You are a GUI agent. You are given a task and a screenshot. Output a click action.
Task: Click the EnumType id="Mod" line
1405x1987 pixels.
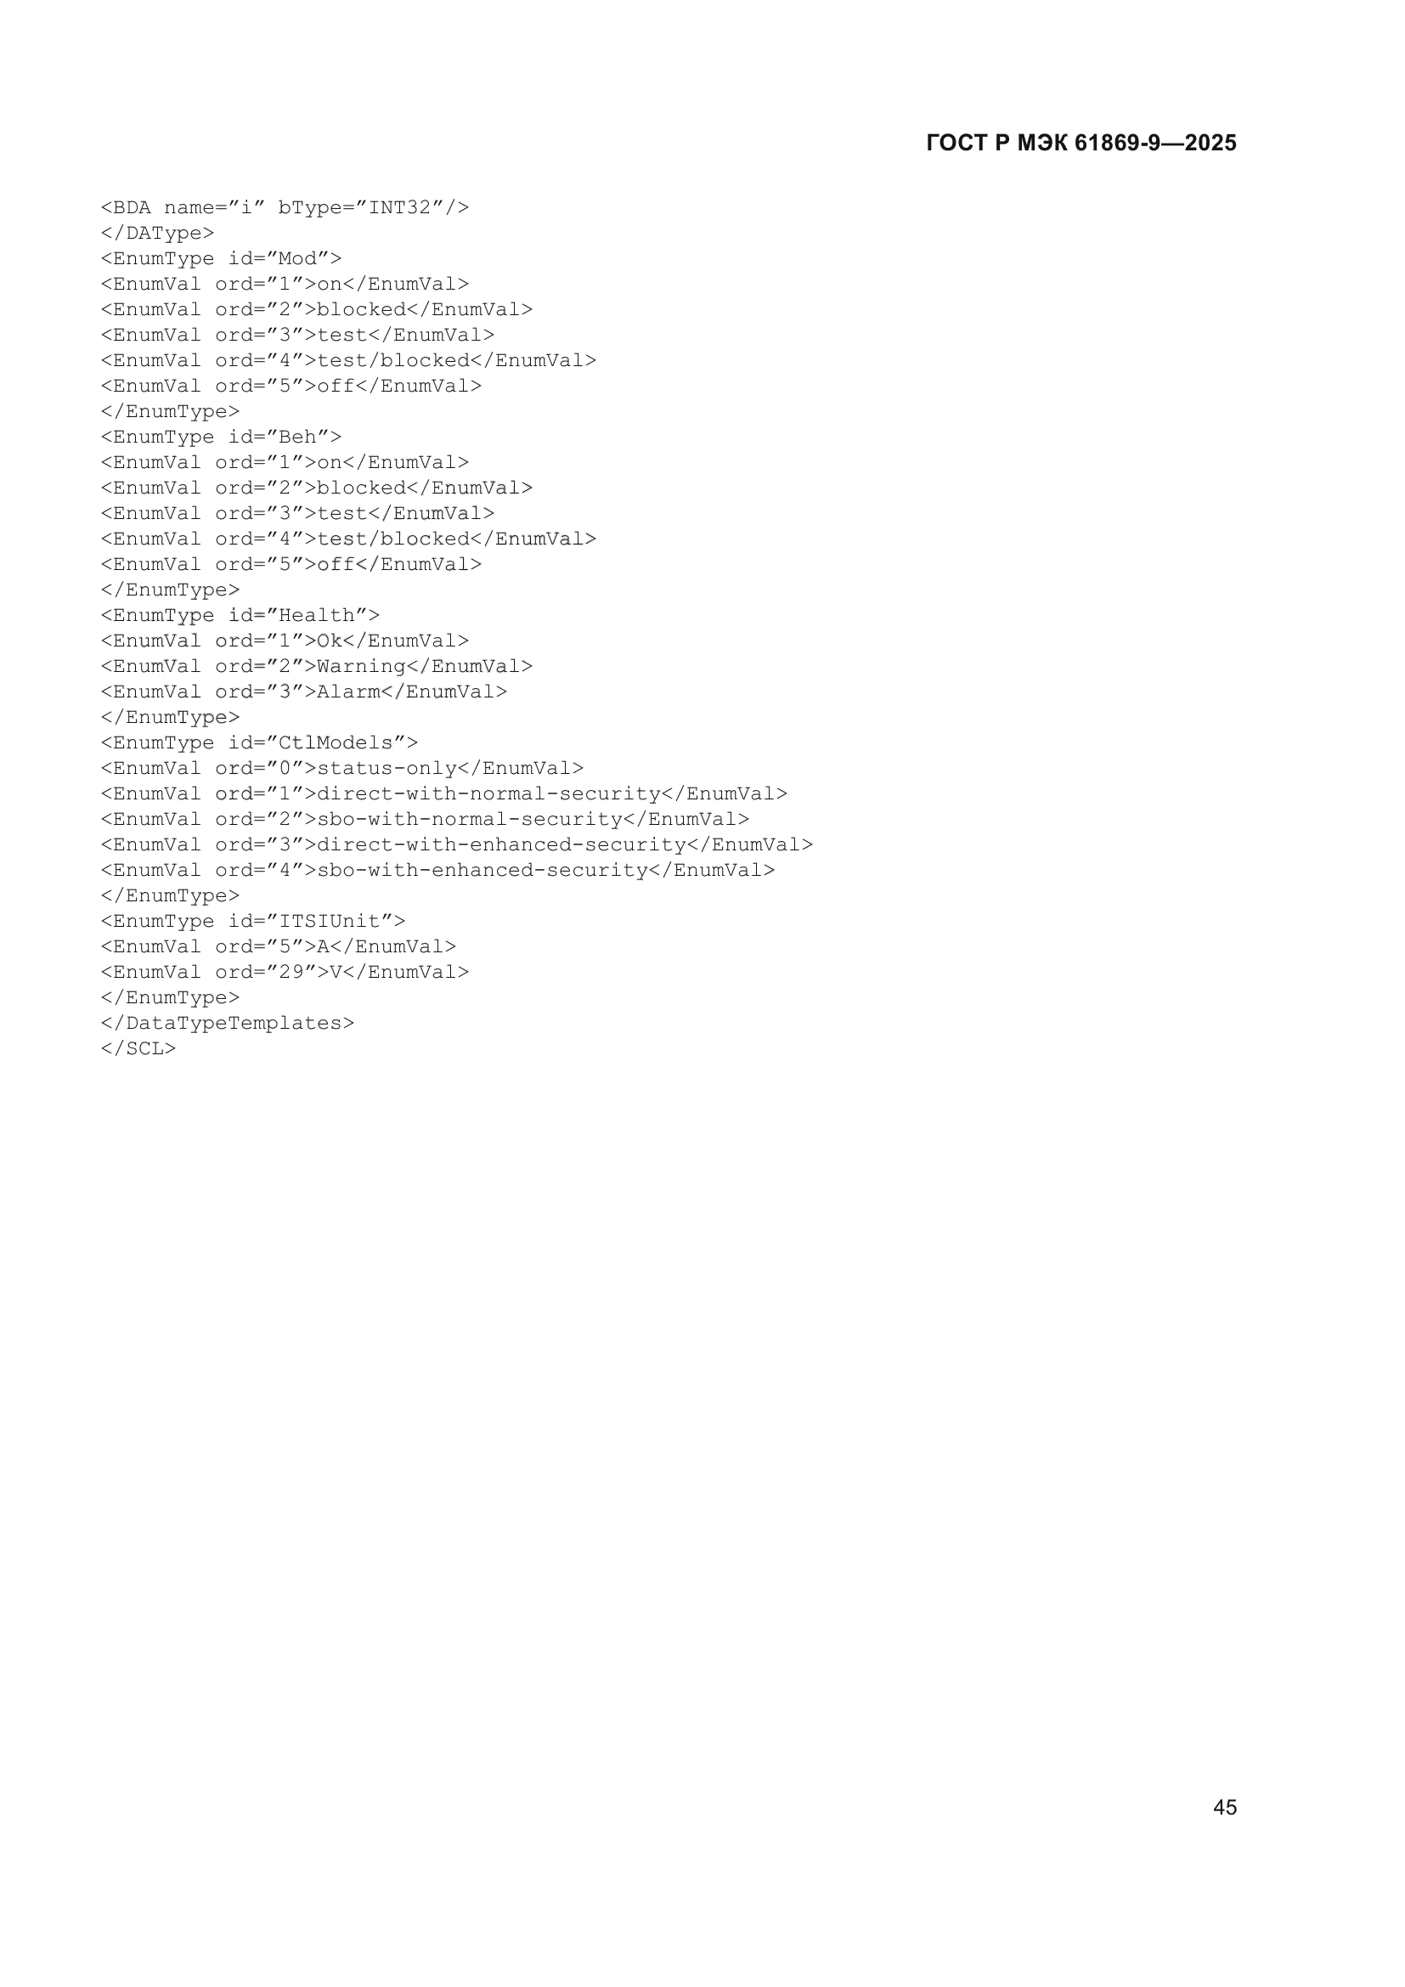coord(222,259)
